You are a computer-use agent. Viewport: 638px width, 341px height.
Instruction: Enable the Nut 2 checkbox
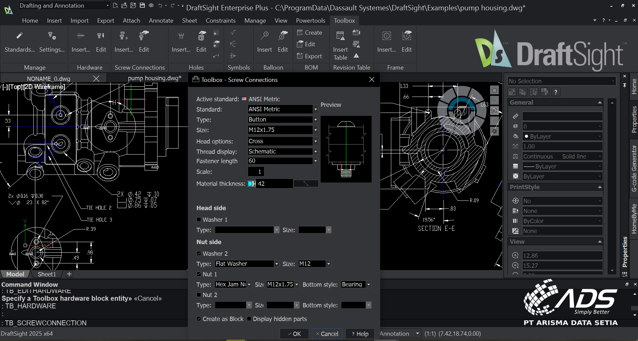click(x=199, y=295)
